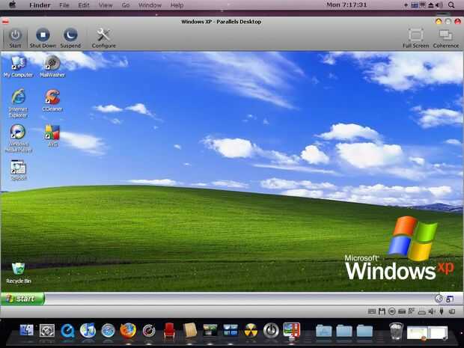The height and width of the screenshot is (348, 464).
Task: Click the Windows XP - Parallels Desktop title
Action: 221,22
